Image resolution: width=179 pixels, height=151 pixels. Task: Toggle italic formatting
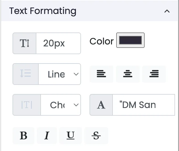click(47, 136)
